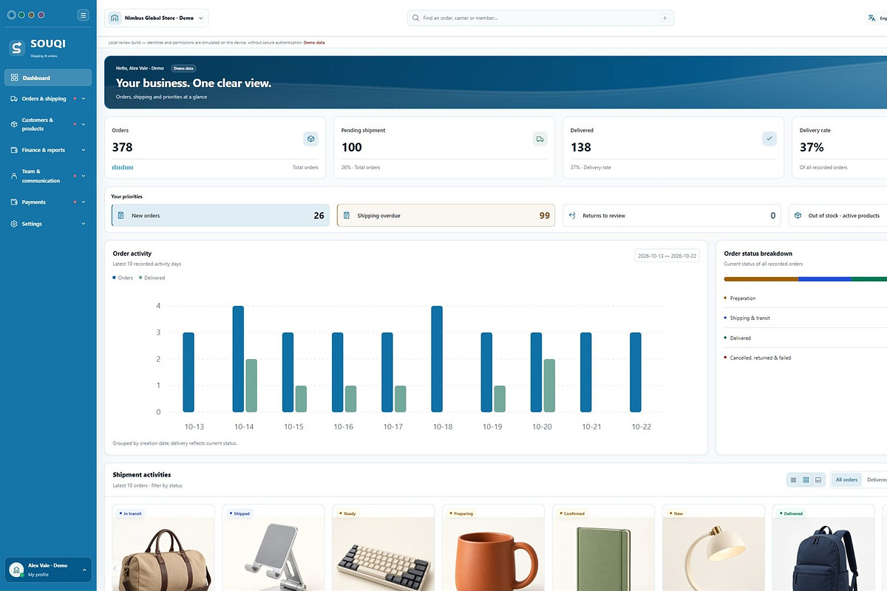Expand the Payments chevron

[84, 202]
